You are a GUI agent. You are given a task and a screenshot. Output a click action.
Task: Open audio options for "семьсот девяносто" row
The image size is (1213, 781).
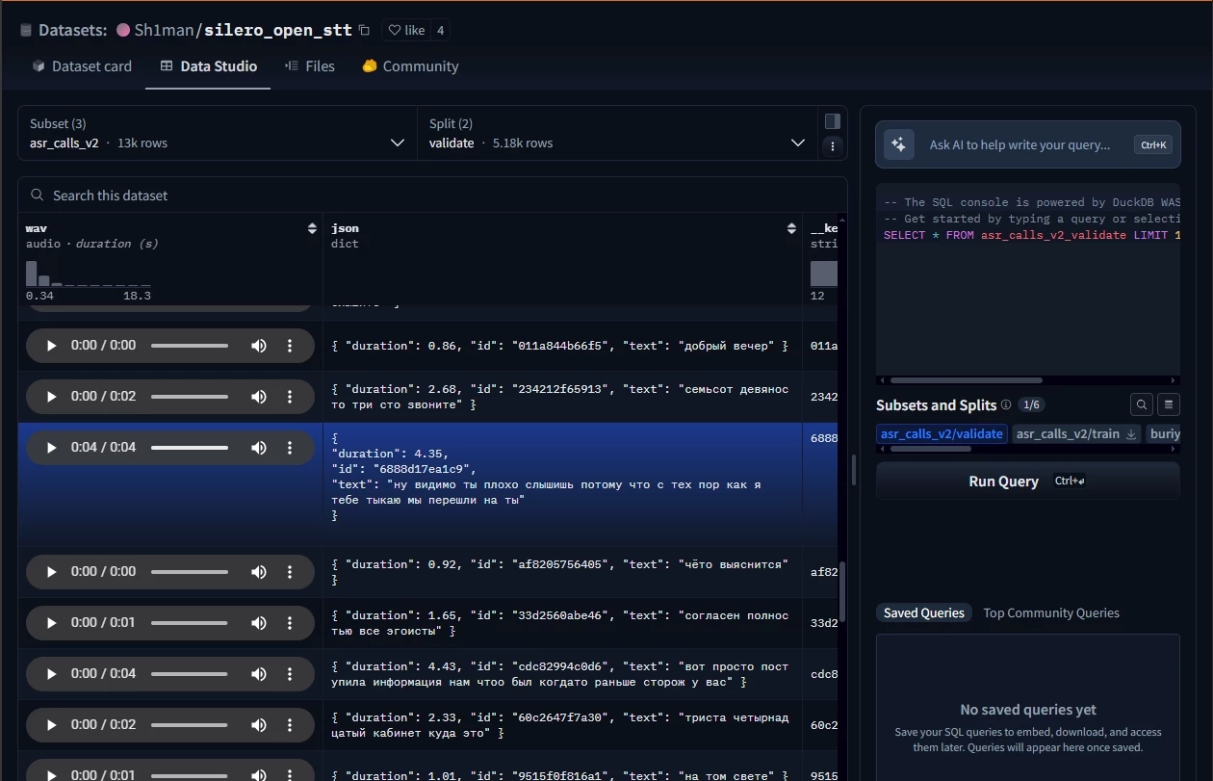pyautogui.click(x=290, y=397)
